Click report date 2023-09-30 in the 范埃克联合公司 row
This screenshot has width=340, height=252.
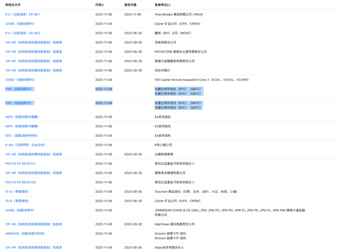coord(133,42)
